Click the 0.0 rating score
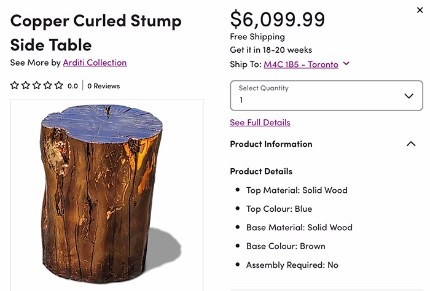This screenshot has width=430, height=291. 72,86
